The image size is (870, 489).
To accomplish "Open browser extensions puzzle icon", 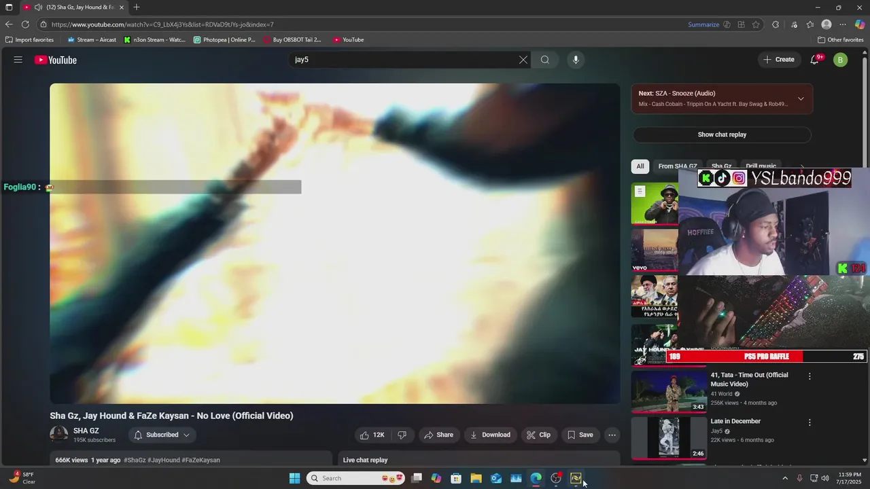I will pos(776,24).
